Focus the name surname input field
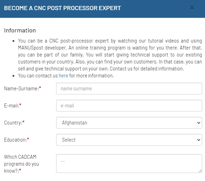This screenshot has width=205, height=181. click(x=129, y=89)
